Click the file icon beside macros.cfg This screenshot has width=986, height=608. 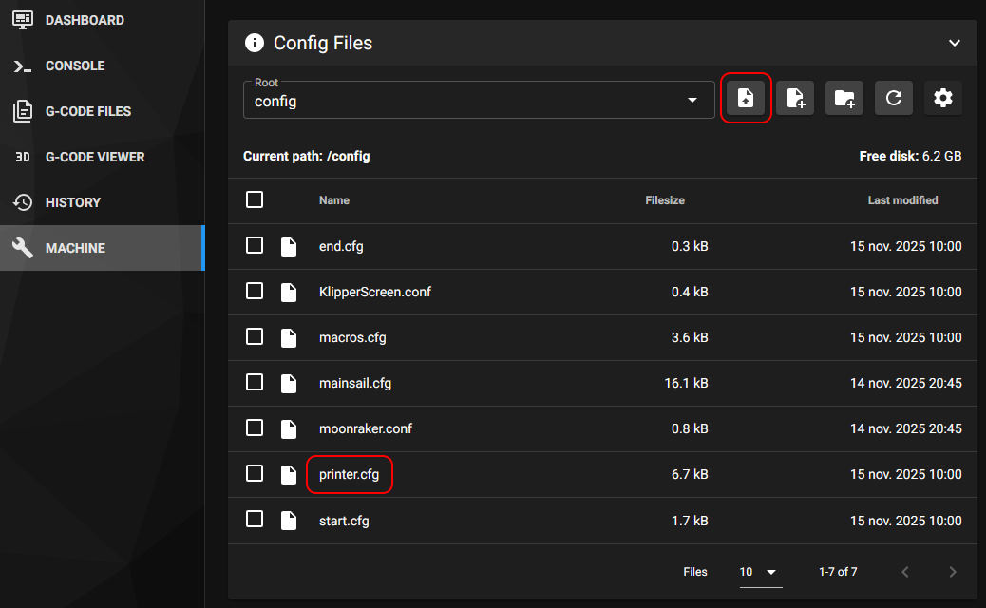tap(289, 337)
